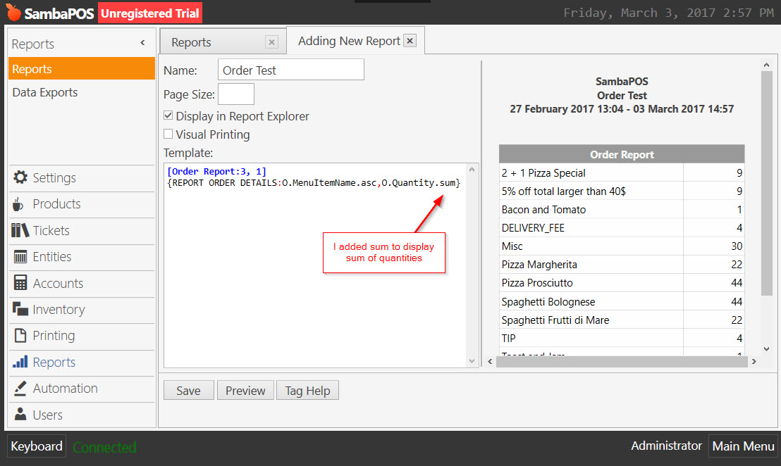Click inside the Page Size field
This screenshot has width=781, height=466.
[235, 93]
